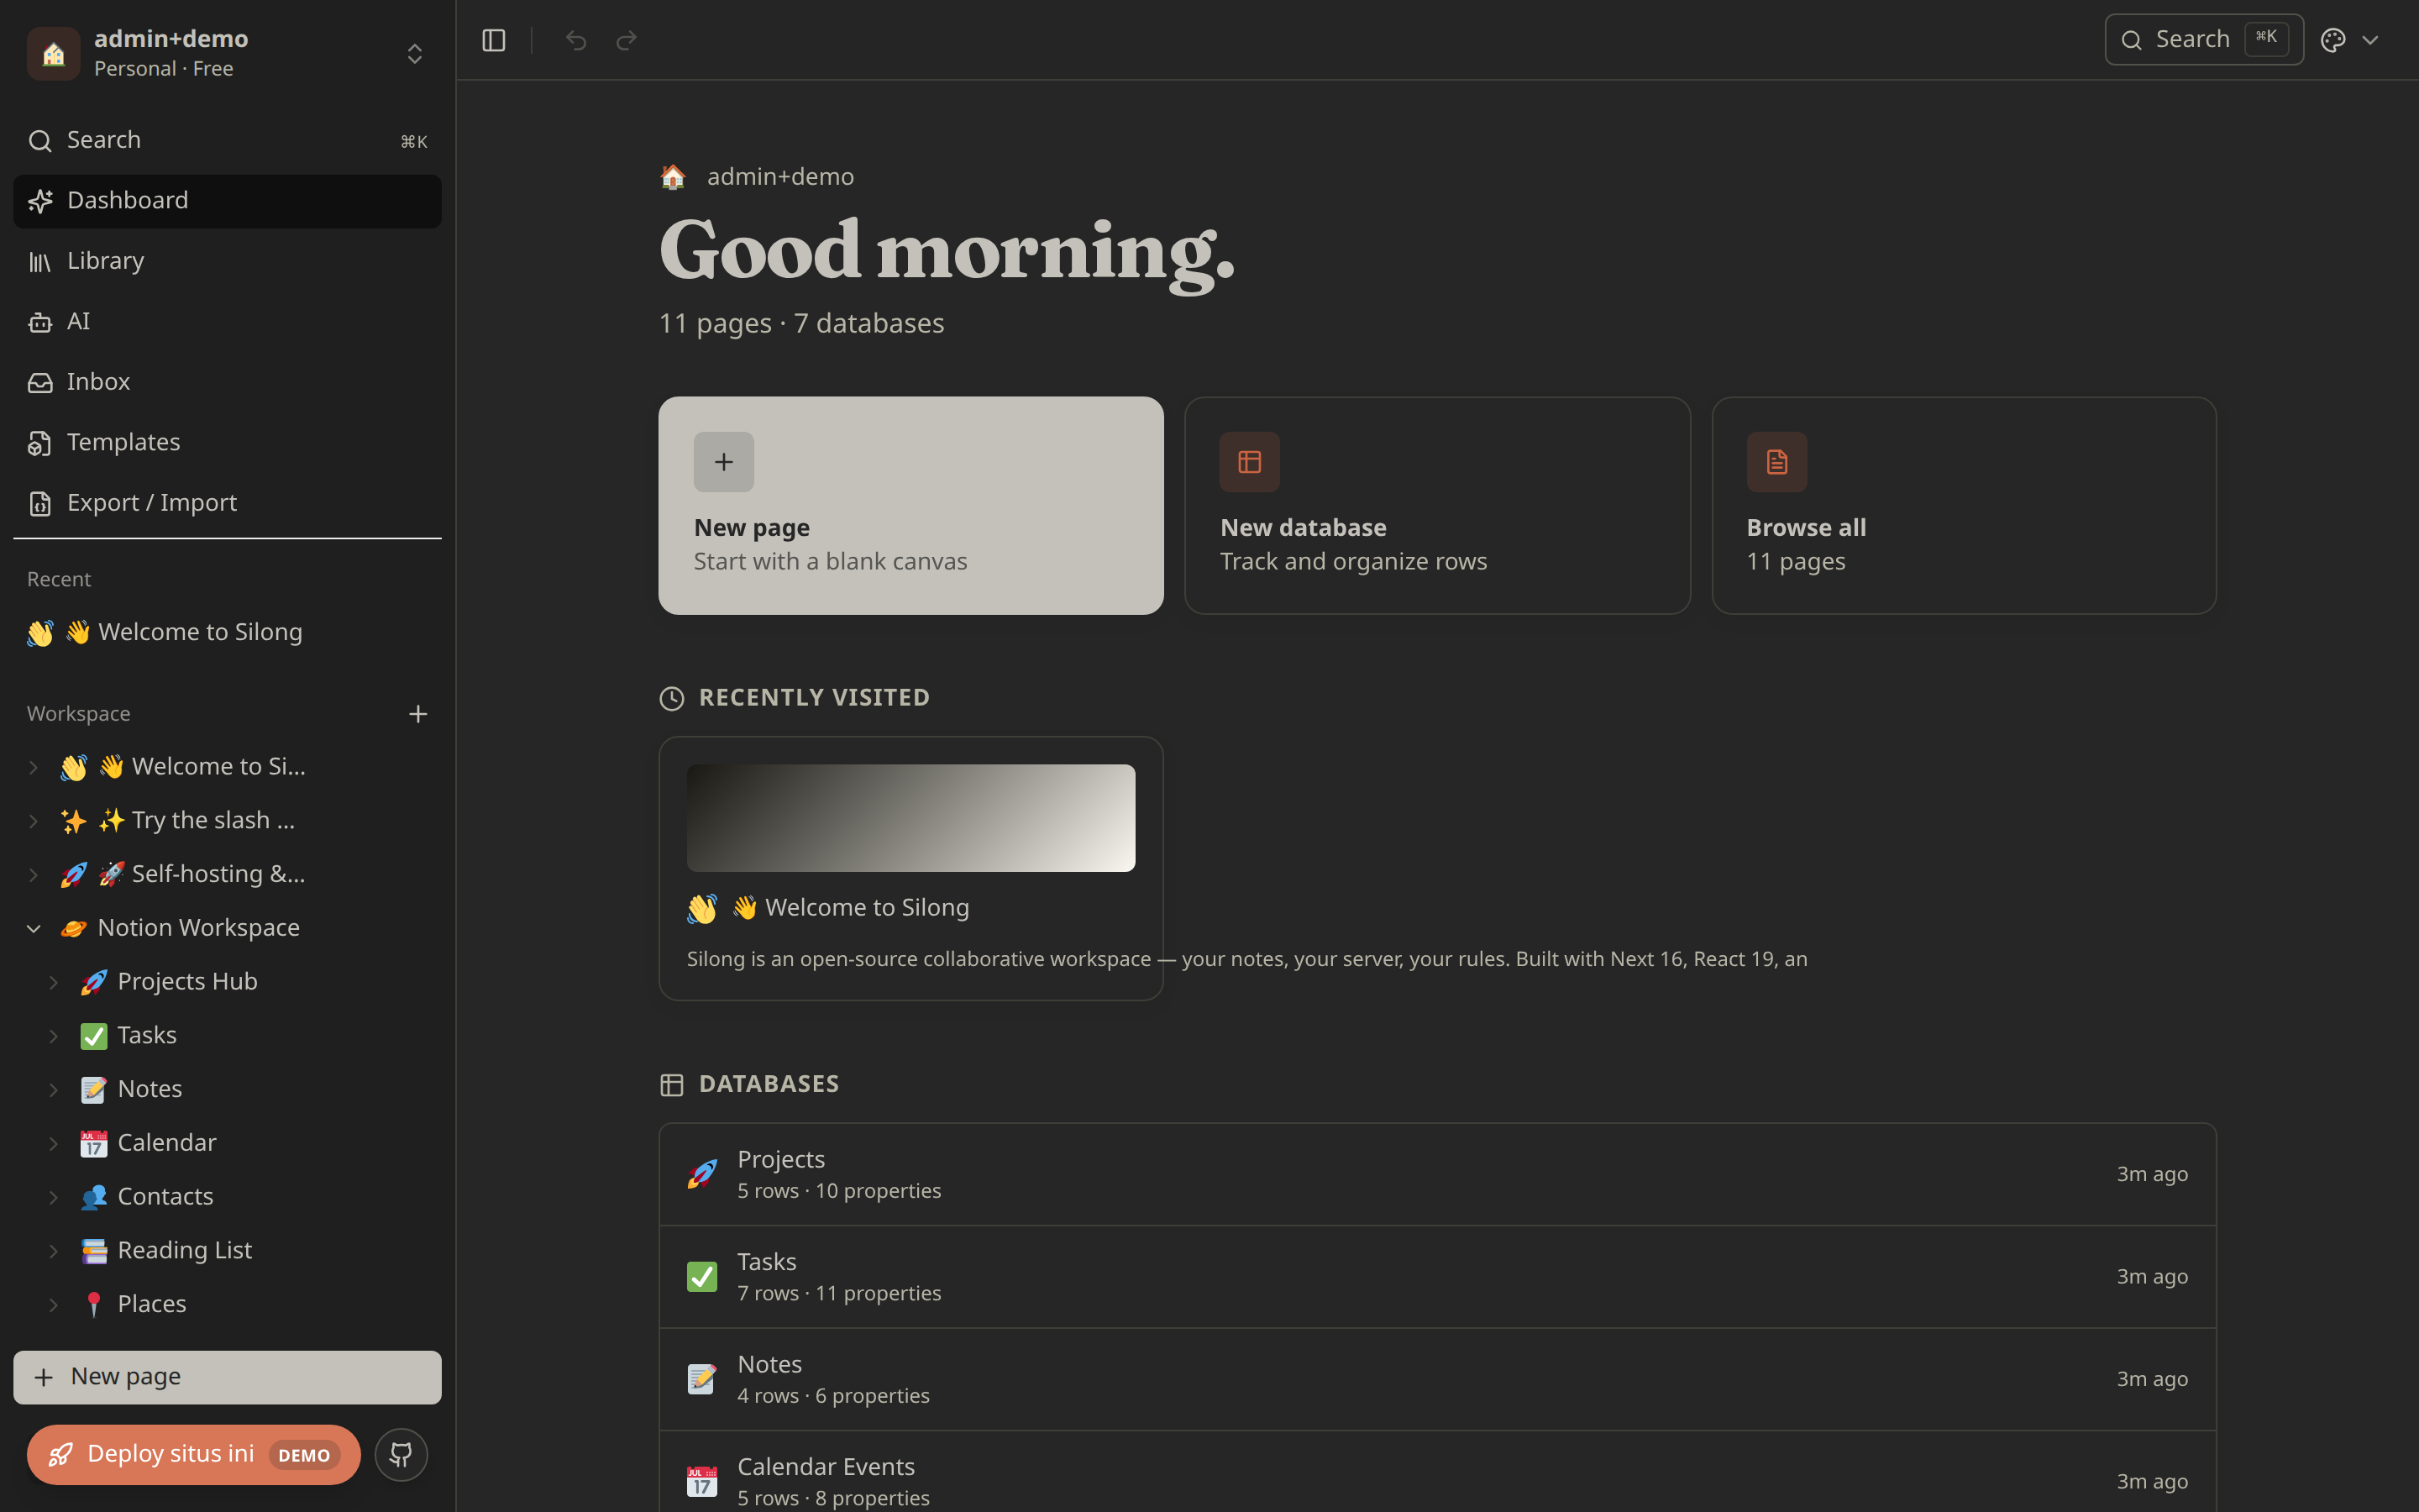Expand Calendar page in sidebar
Image resolution: width=2419 pixels, height=1512 pixels.
tap(54, 1144)
